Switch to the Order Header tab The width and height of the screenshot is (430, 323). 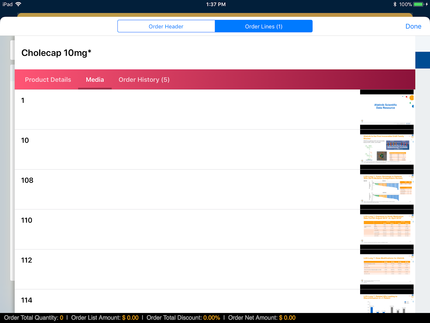coord(166,26)
